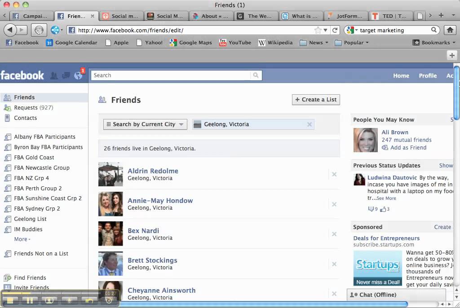
Task: Close the Friends browser tab
Action: pyautogui.click(x=93, y=16)
